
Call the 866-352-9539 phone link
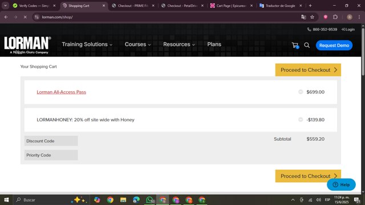click(322, 29)
